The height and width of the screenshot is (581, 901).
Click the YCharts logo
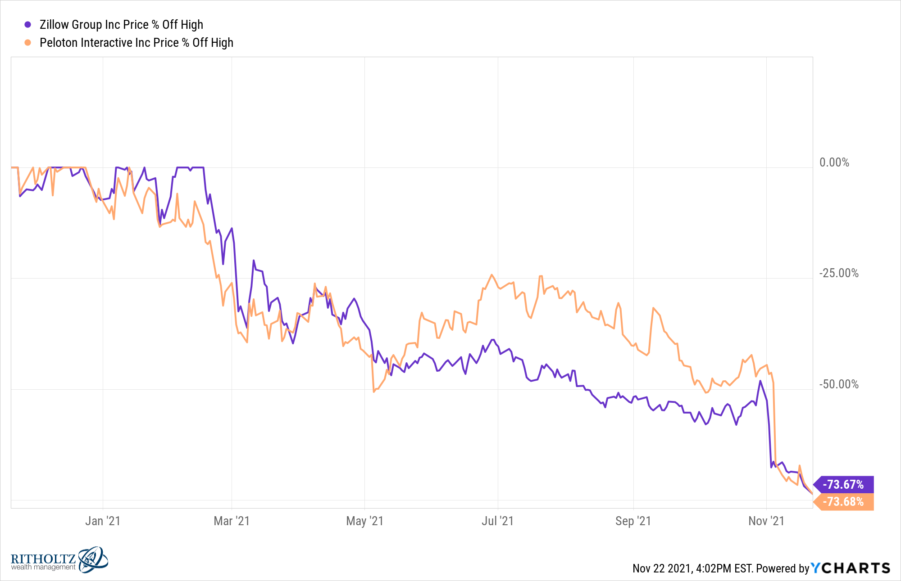[x=851, y=568]
